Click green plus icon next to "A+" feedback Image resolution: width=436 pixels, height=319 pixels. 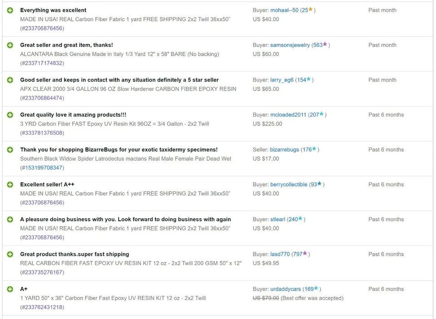tap(10, 289)
